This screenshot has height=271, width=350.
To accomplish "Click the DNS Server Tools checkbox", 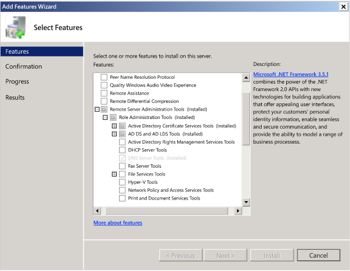I will (x=122, y=158).
